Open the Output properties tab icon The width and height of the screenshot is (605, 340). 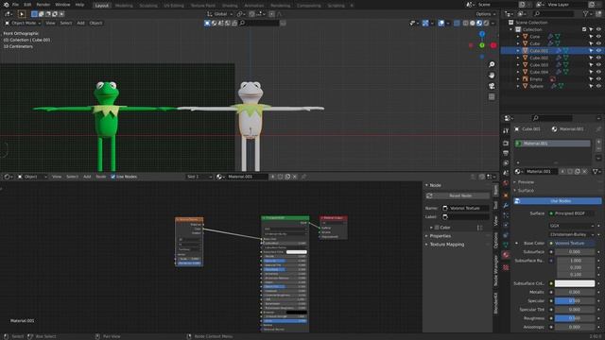coord(506,153)
